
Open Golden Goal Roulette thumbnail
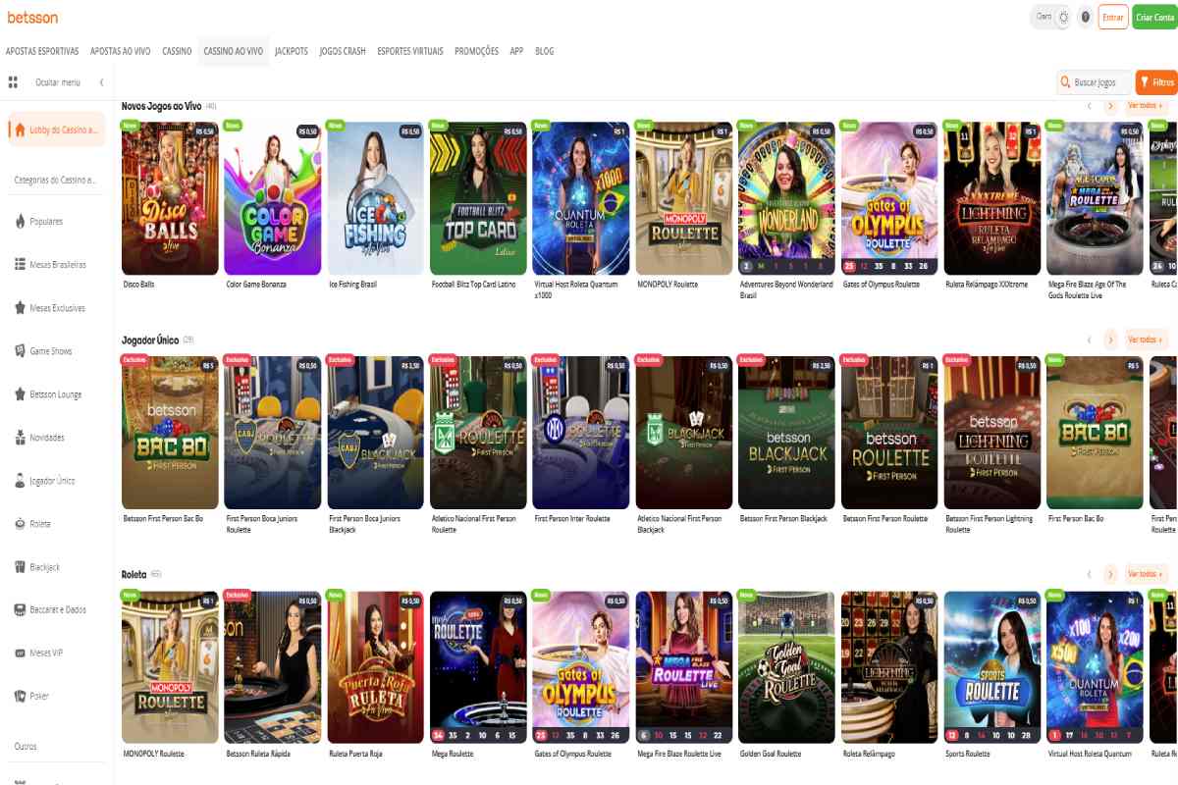click(x=786, y=667)
